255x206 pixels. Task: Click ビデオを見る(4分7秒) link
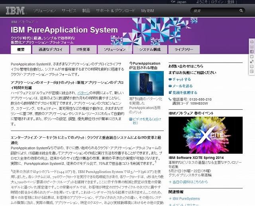coord(147,121)
